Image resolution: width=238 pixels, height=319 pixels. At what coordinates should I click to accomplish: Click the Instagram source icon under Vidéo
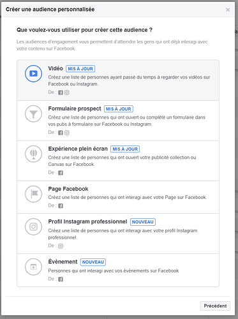tap(67, 93)
